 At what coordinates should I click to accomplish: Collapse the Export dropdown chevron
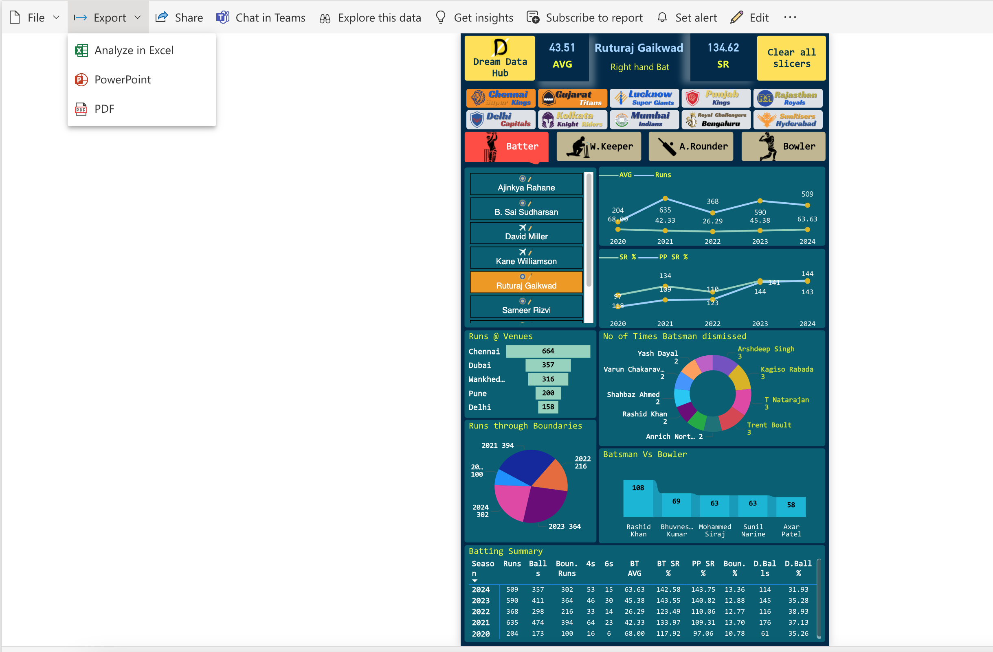(138, 18)
